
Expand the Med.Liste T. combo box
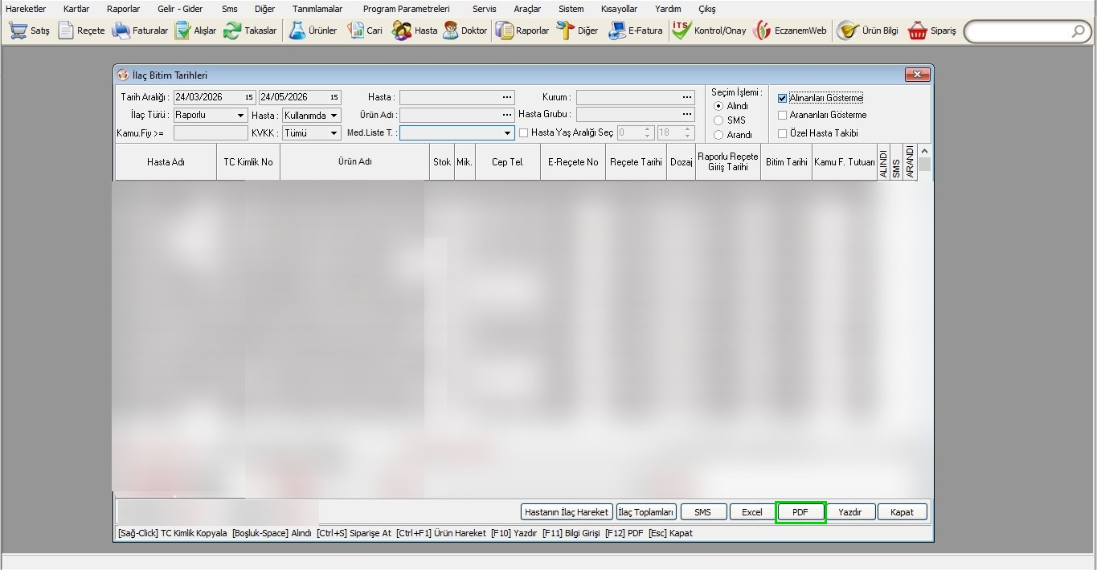click(x=507, y=133)
